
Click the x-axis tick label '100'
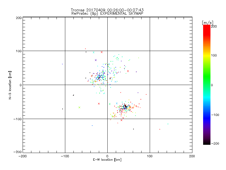click(x=150, y=156)
